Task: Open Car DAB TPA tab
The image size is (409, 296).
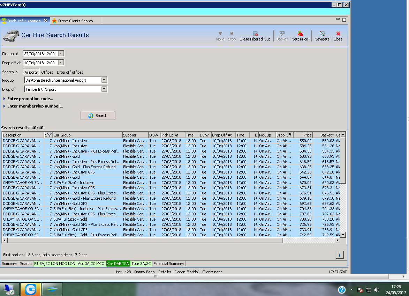Action: pos(118,264)
